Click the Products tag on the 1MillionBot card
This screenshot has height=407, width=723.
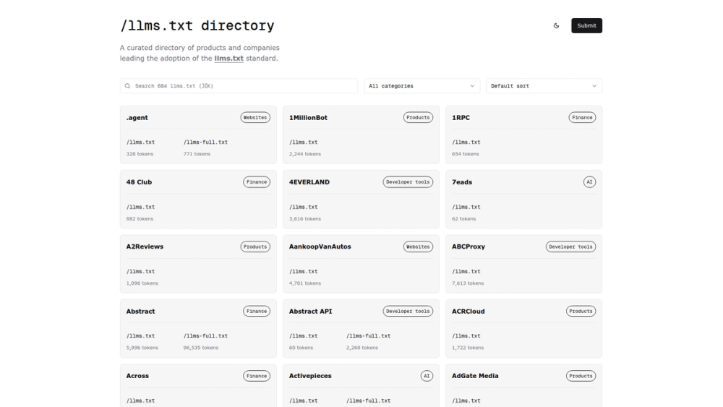pos(418,118)
